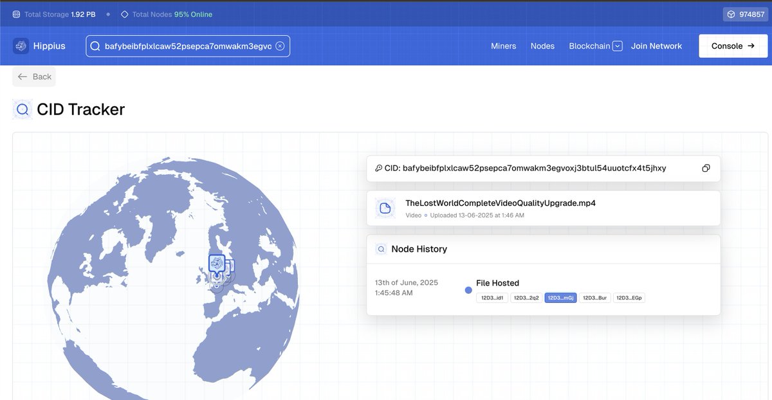
Task: Click the Node History heading
Action: (419, 249)
